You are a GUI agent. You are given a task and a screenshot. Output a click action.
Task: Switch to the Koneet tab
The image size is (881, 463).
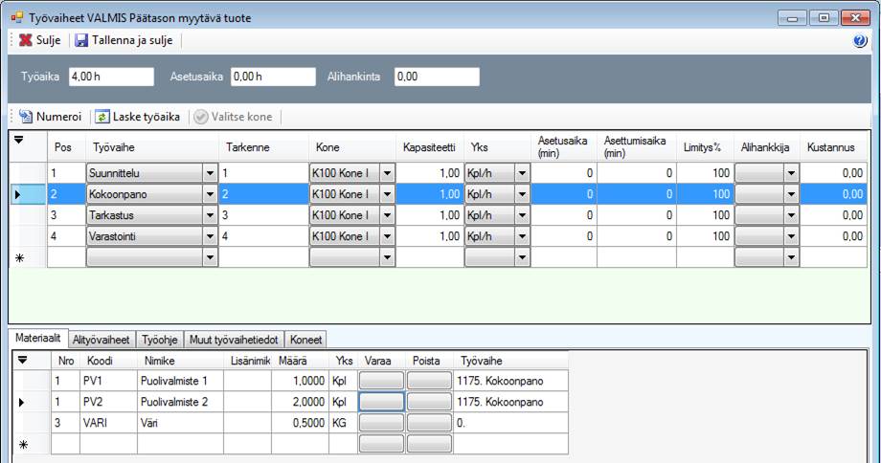coord(305,340)
